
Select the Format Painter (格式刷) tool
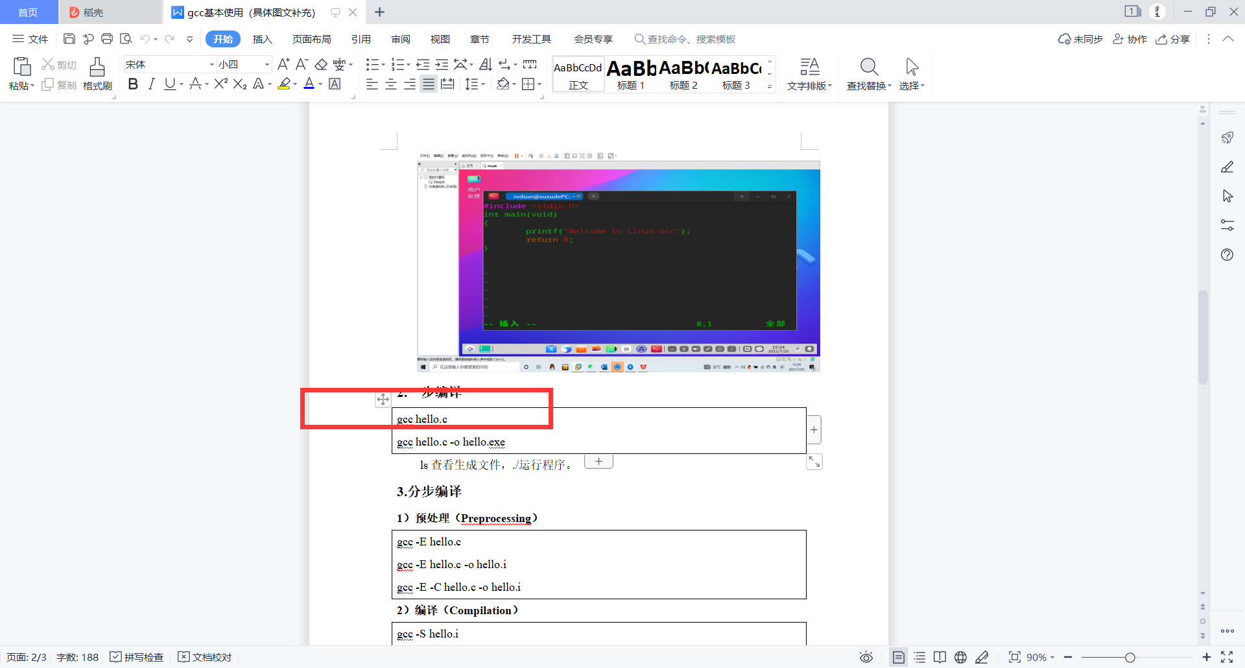[x=97, y=74]
